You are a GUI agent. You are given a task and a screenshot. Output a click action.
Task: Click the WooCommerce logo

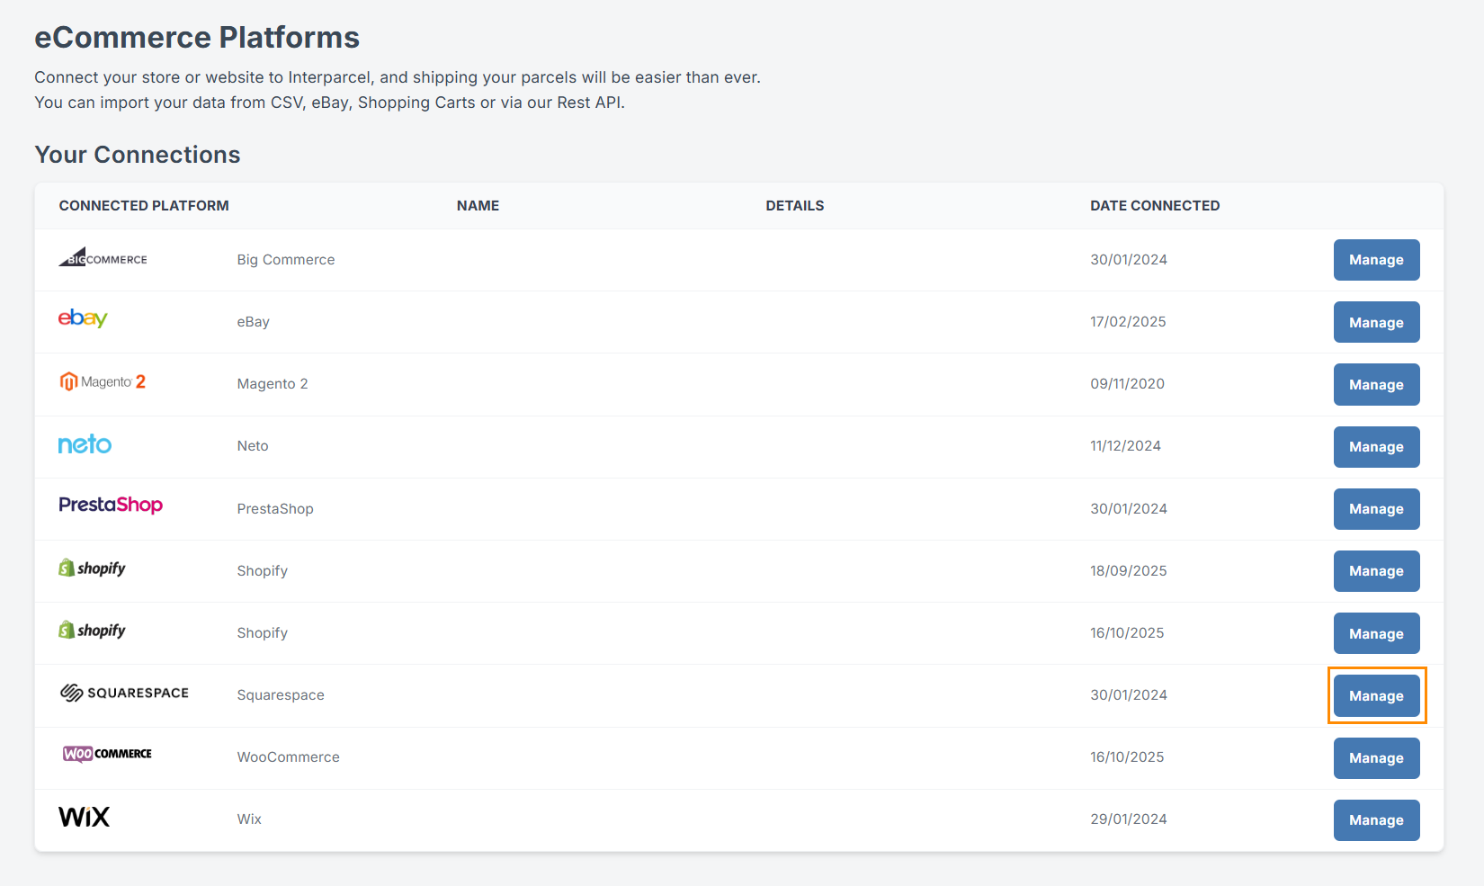tap(107, 754)
